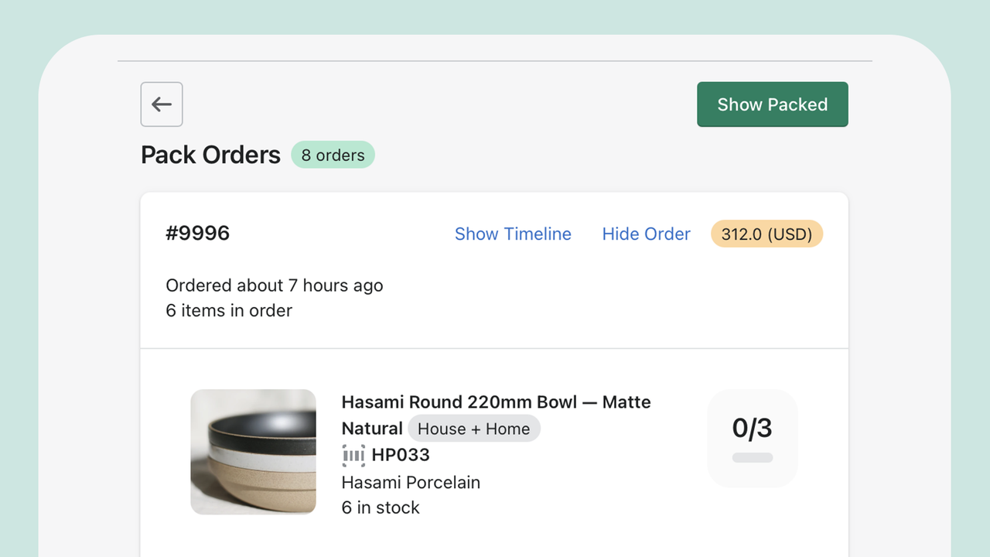Click the barcode icon beside HP033

[353, 455]
